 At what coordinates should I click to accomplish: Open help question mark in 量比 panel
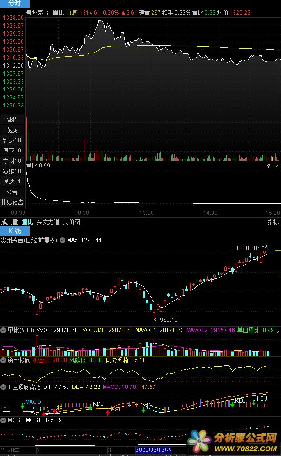[268, 166]
